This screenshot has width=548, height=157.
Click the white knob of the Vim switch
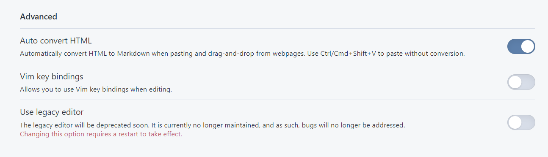point(515,82)
